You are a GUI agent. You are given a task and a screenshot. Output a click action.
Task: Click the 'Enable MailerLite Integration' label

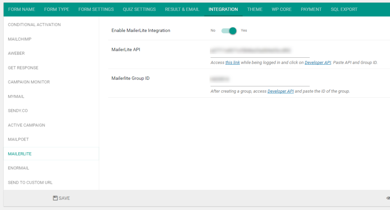(141, 30)
